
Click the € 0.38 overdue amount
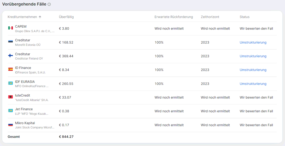point(64,111)
